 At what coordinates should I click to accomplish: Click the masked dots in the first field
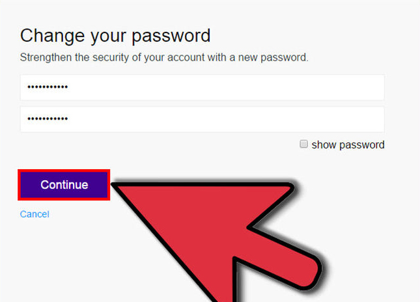click(x=47, y=87)
